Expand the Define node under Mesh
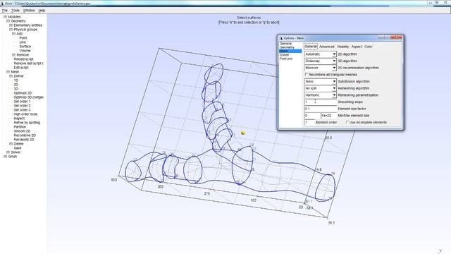Image resolution: width=451 pixels, height=254 pixels. (11, 76)
